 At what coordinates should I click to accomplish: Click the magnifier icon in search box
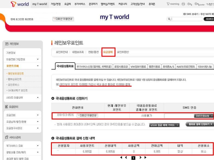(x=169, y=19)
